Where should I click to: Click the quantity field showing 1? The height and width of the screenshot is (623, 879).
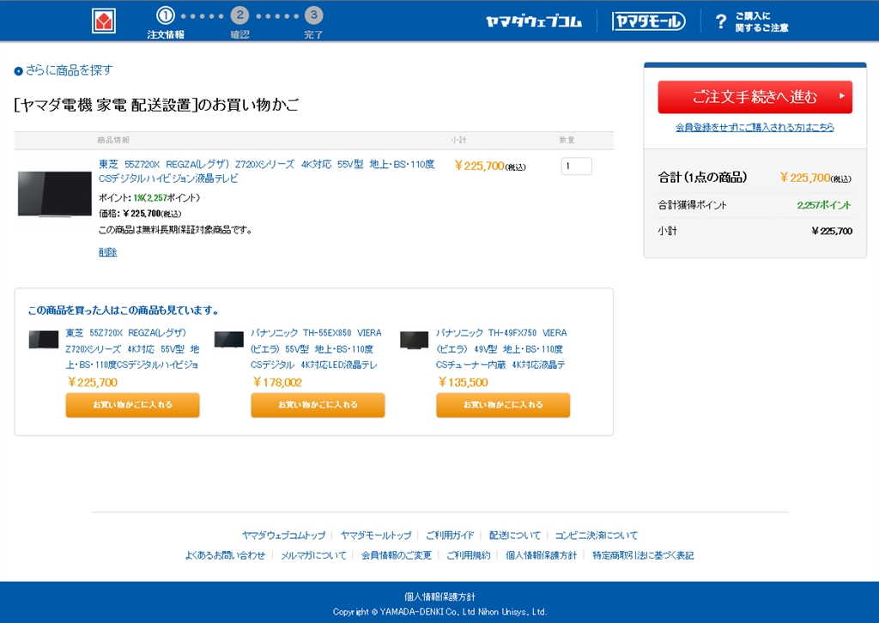[576, 166]
